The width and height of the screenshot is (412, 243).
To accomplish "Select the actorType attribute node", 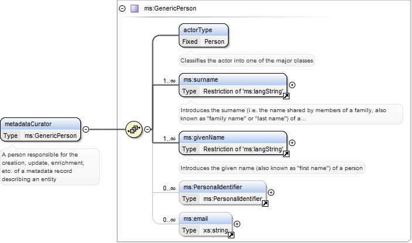I will click(x=203, y=36).
